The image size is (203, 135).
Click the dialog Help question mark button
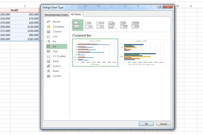pos(160,7)
